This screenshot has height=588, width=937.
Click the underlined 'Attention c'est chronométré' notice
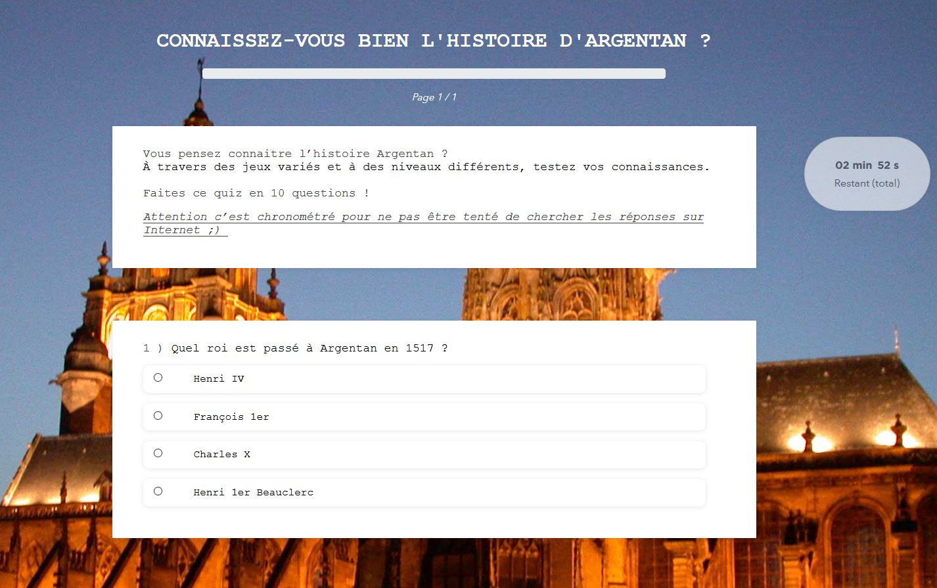[x=423, y=223]
